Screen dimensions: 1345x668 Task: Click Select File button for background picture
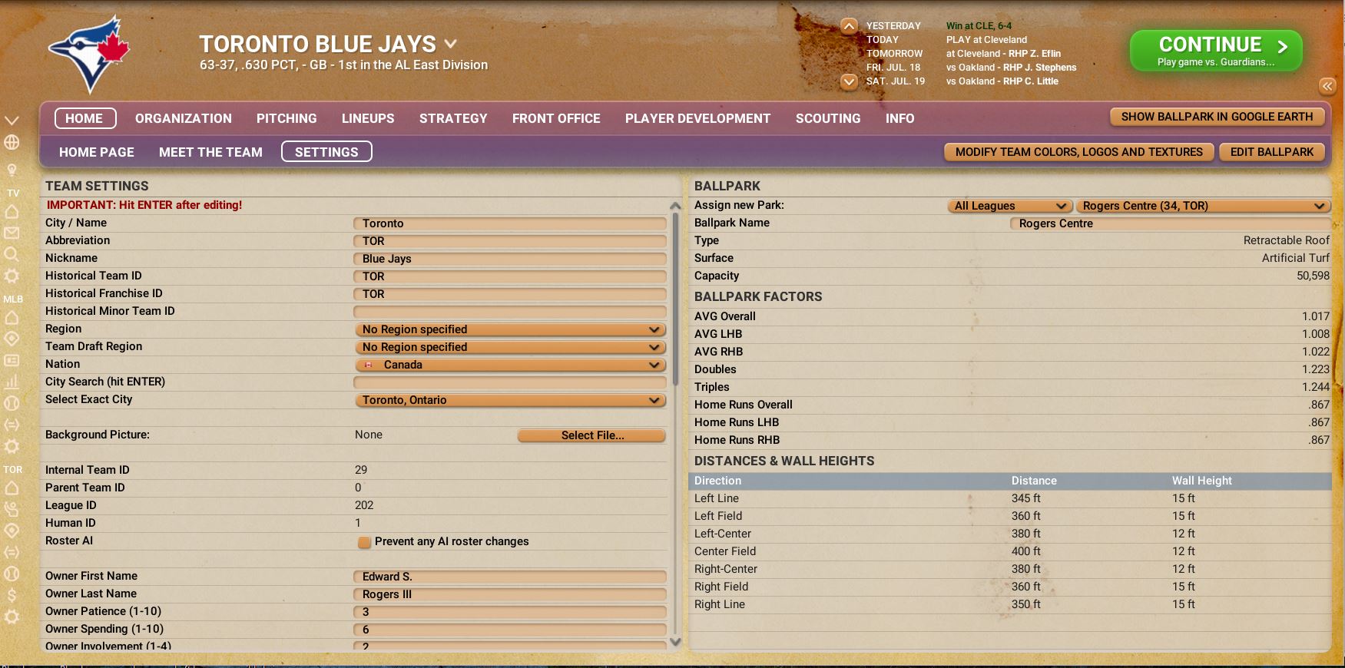coord(591,435)
